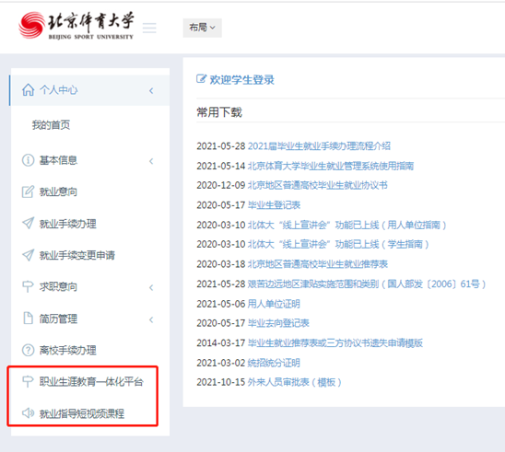Expand the 基本信息 submenu chevron
Screen dimensions: 505x452
click(x=151, y=161)
